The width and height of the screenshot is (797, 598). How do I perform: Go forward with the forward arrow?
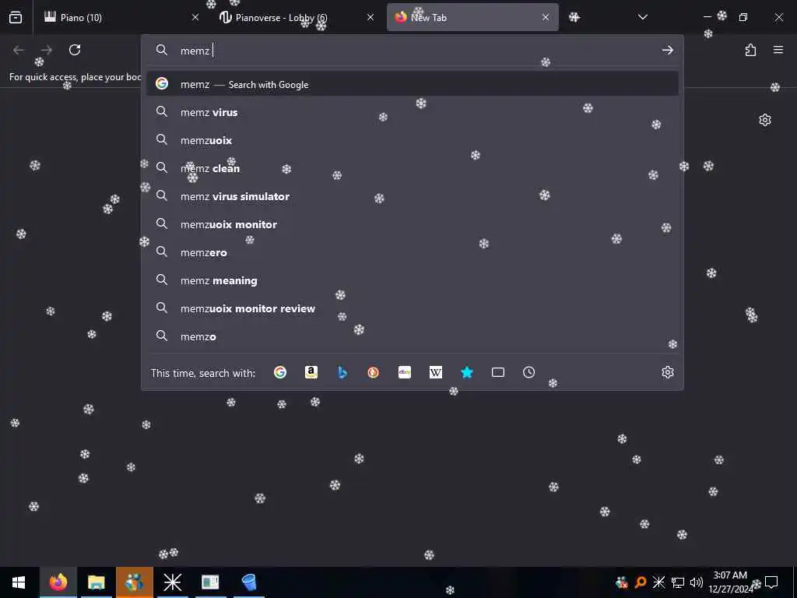46,50
